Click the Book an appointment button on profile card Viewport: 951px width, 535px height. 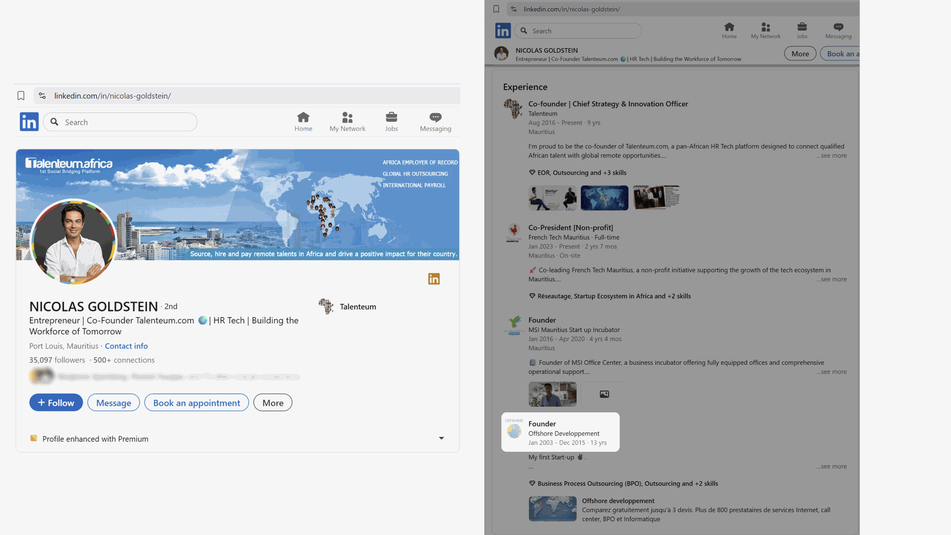pos(197,403)
